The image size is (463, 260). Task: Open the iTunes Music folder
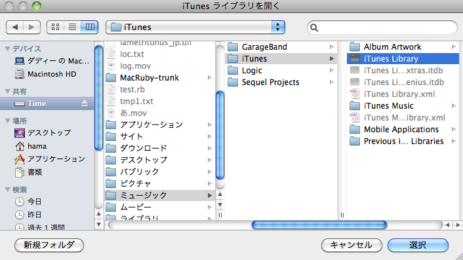point(403,106)
